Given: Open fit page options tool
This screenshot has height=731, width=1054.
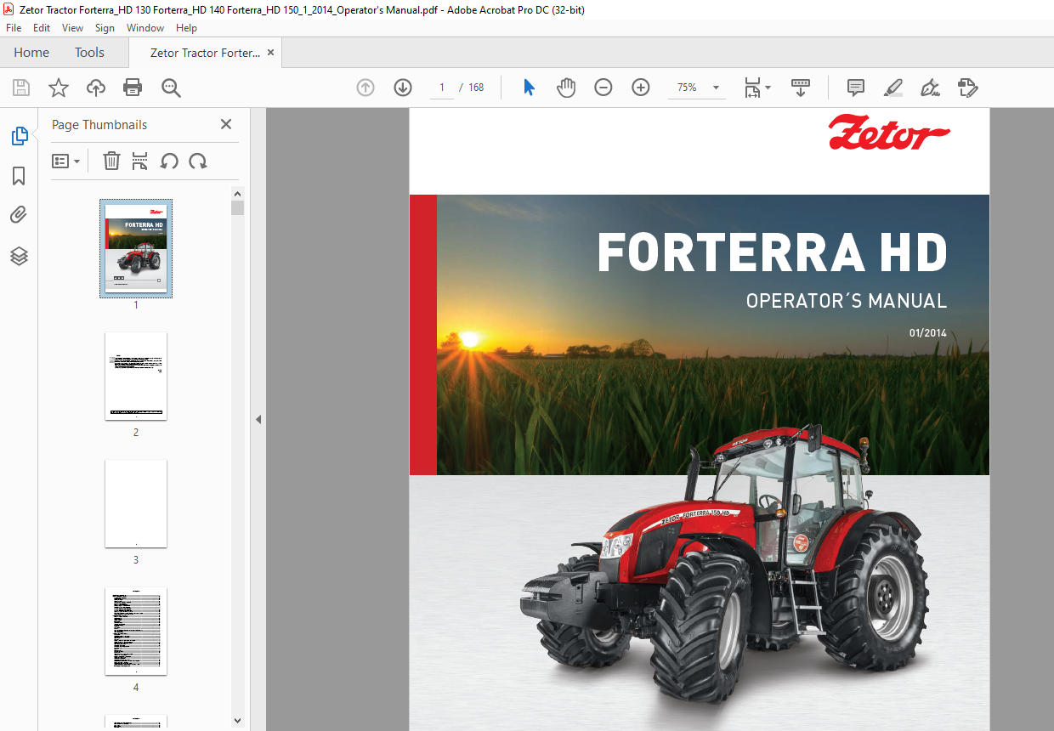Looking at the screenshot, I should coord(752,88).
